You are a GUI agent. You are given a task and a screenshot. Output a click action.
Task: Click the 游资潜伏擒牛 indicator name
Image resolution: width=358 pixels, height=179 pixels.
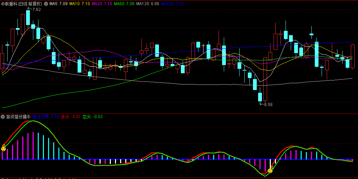click(18, 117)
